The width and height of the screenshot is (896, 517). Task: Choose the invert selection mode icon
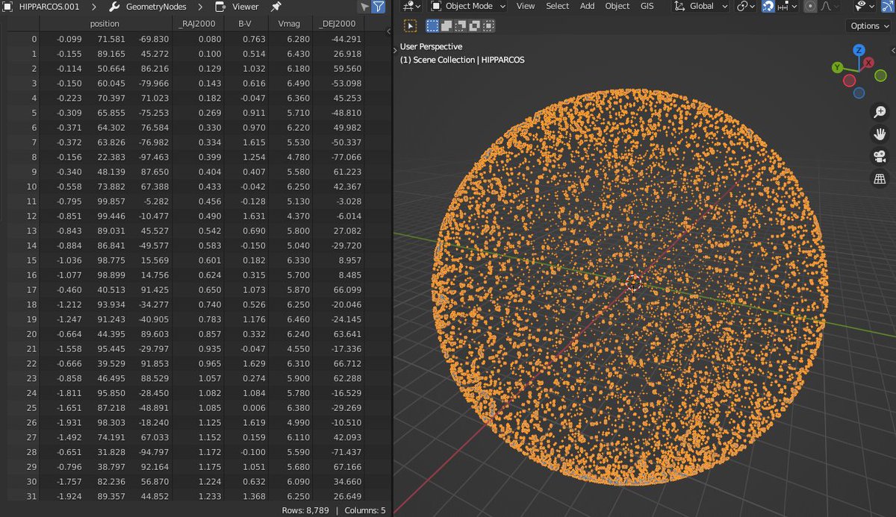coord(475,25)
